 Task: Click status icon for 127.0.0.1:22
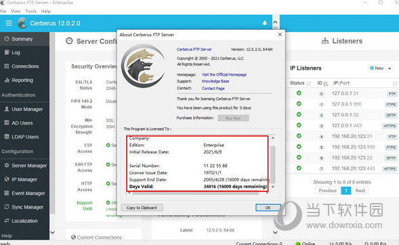point(299,114)
